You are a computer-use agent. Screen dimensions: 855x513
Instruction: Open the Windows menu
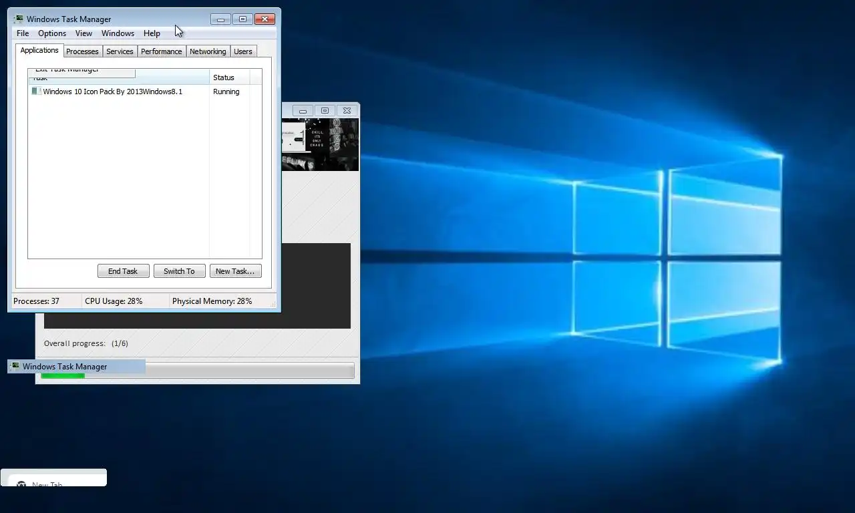click(x=118, y=33)
